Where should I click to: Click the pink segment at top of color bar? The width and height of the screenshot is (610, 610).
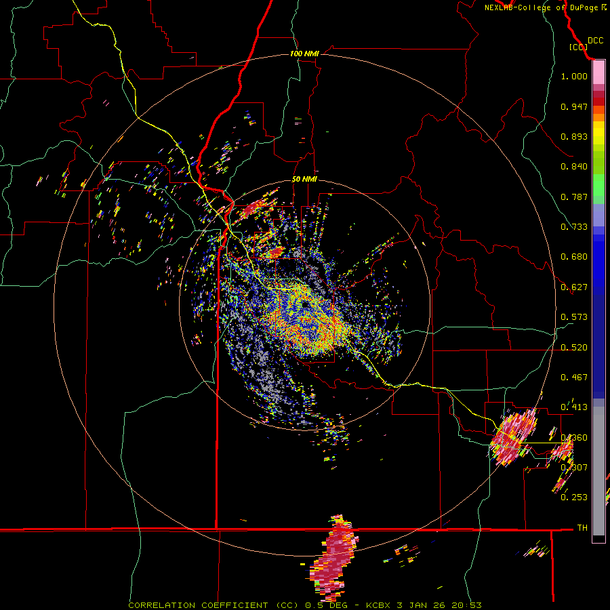598,73
